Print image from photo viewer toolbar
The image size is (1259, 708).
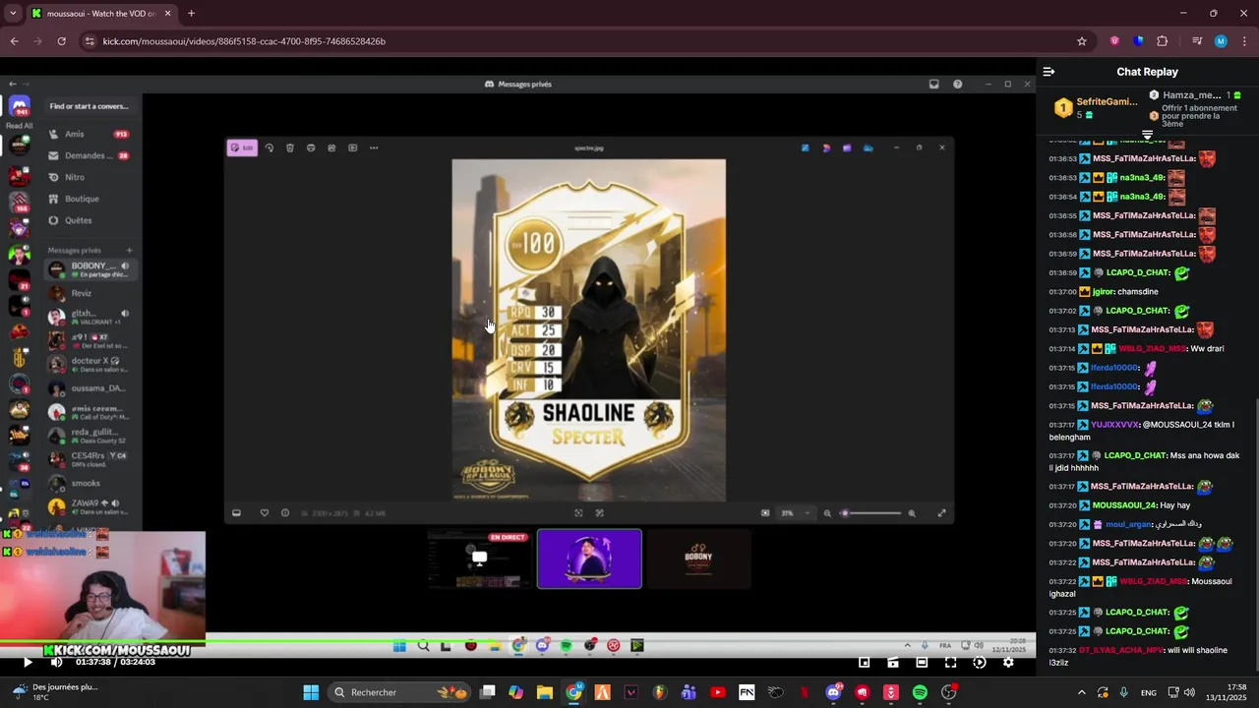tap(311, 147)
